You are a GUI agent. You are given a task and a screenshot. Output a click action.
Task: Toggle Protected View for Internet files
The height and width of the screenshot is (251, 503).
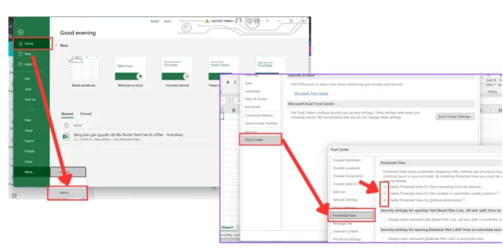click(x=385, y=186)
